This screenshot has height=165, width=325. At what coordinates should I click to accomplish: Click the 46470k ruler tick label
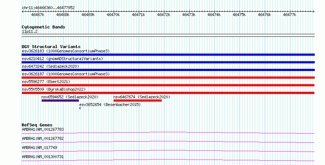[x=113, y=15]
